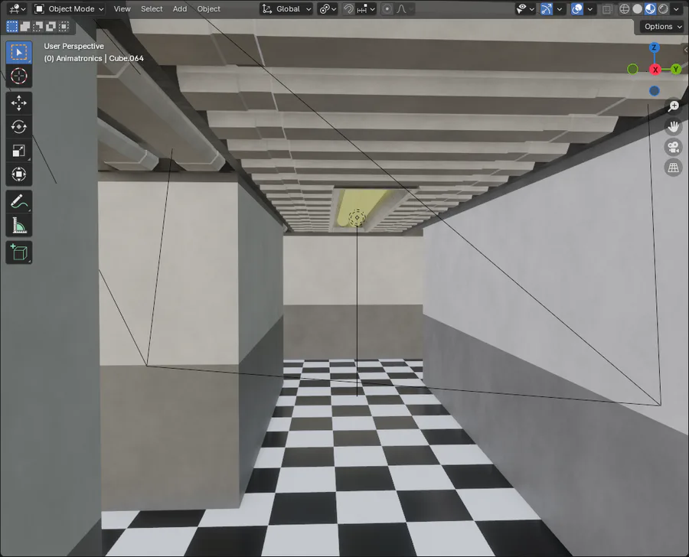Open the transform pivot point dropdown
The height and width of the screenshot is (557, 689).
point(328,8)
